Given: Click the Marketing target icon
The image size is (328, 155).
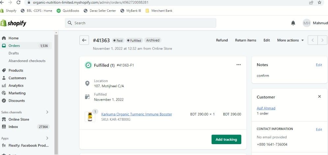Looking at the screenshot, I should coord(4,93).
